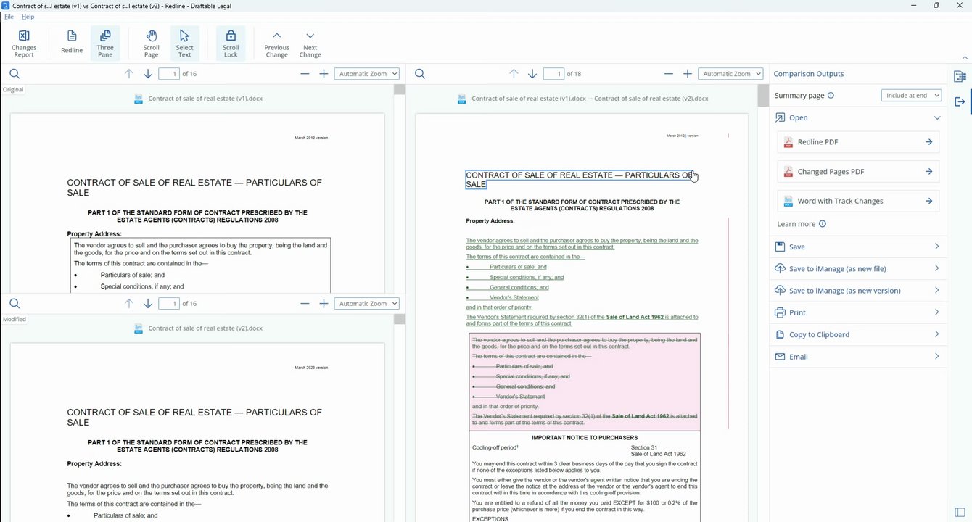The width and height of the screenshot is (972, 522).
Task: Go to next page in Modified pane
Action: (x=148, y=304)
